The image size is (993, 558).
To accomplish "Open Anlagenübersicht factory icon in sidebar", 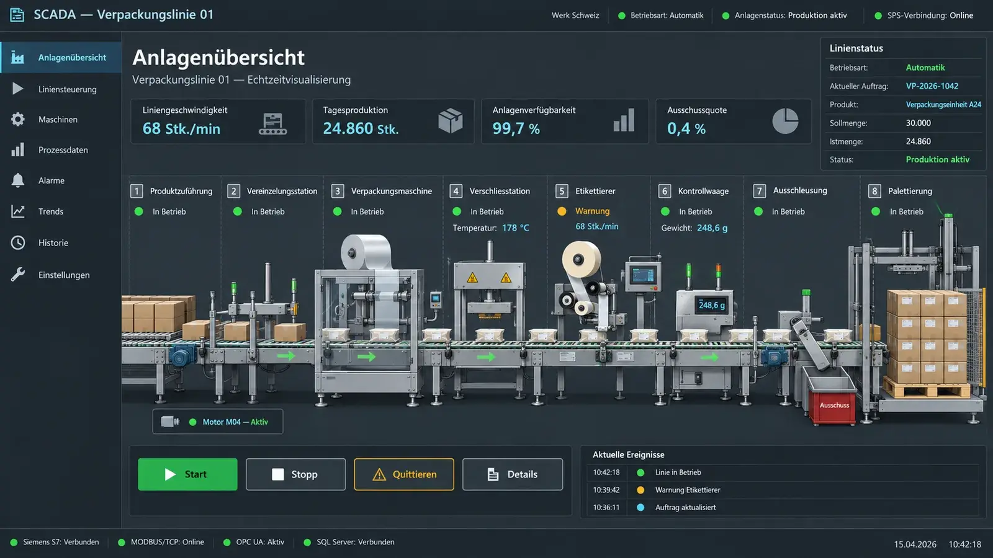I will click(18, 58).
